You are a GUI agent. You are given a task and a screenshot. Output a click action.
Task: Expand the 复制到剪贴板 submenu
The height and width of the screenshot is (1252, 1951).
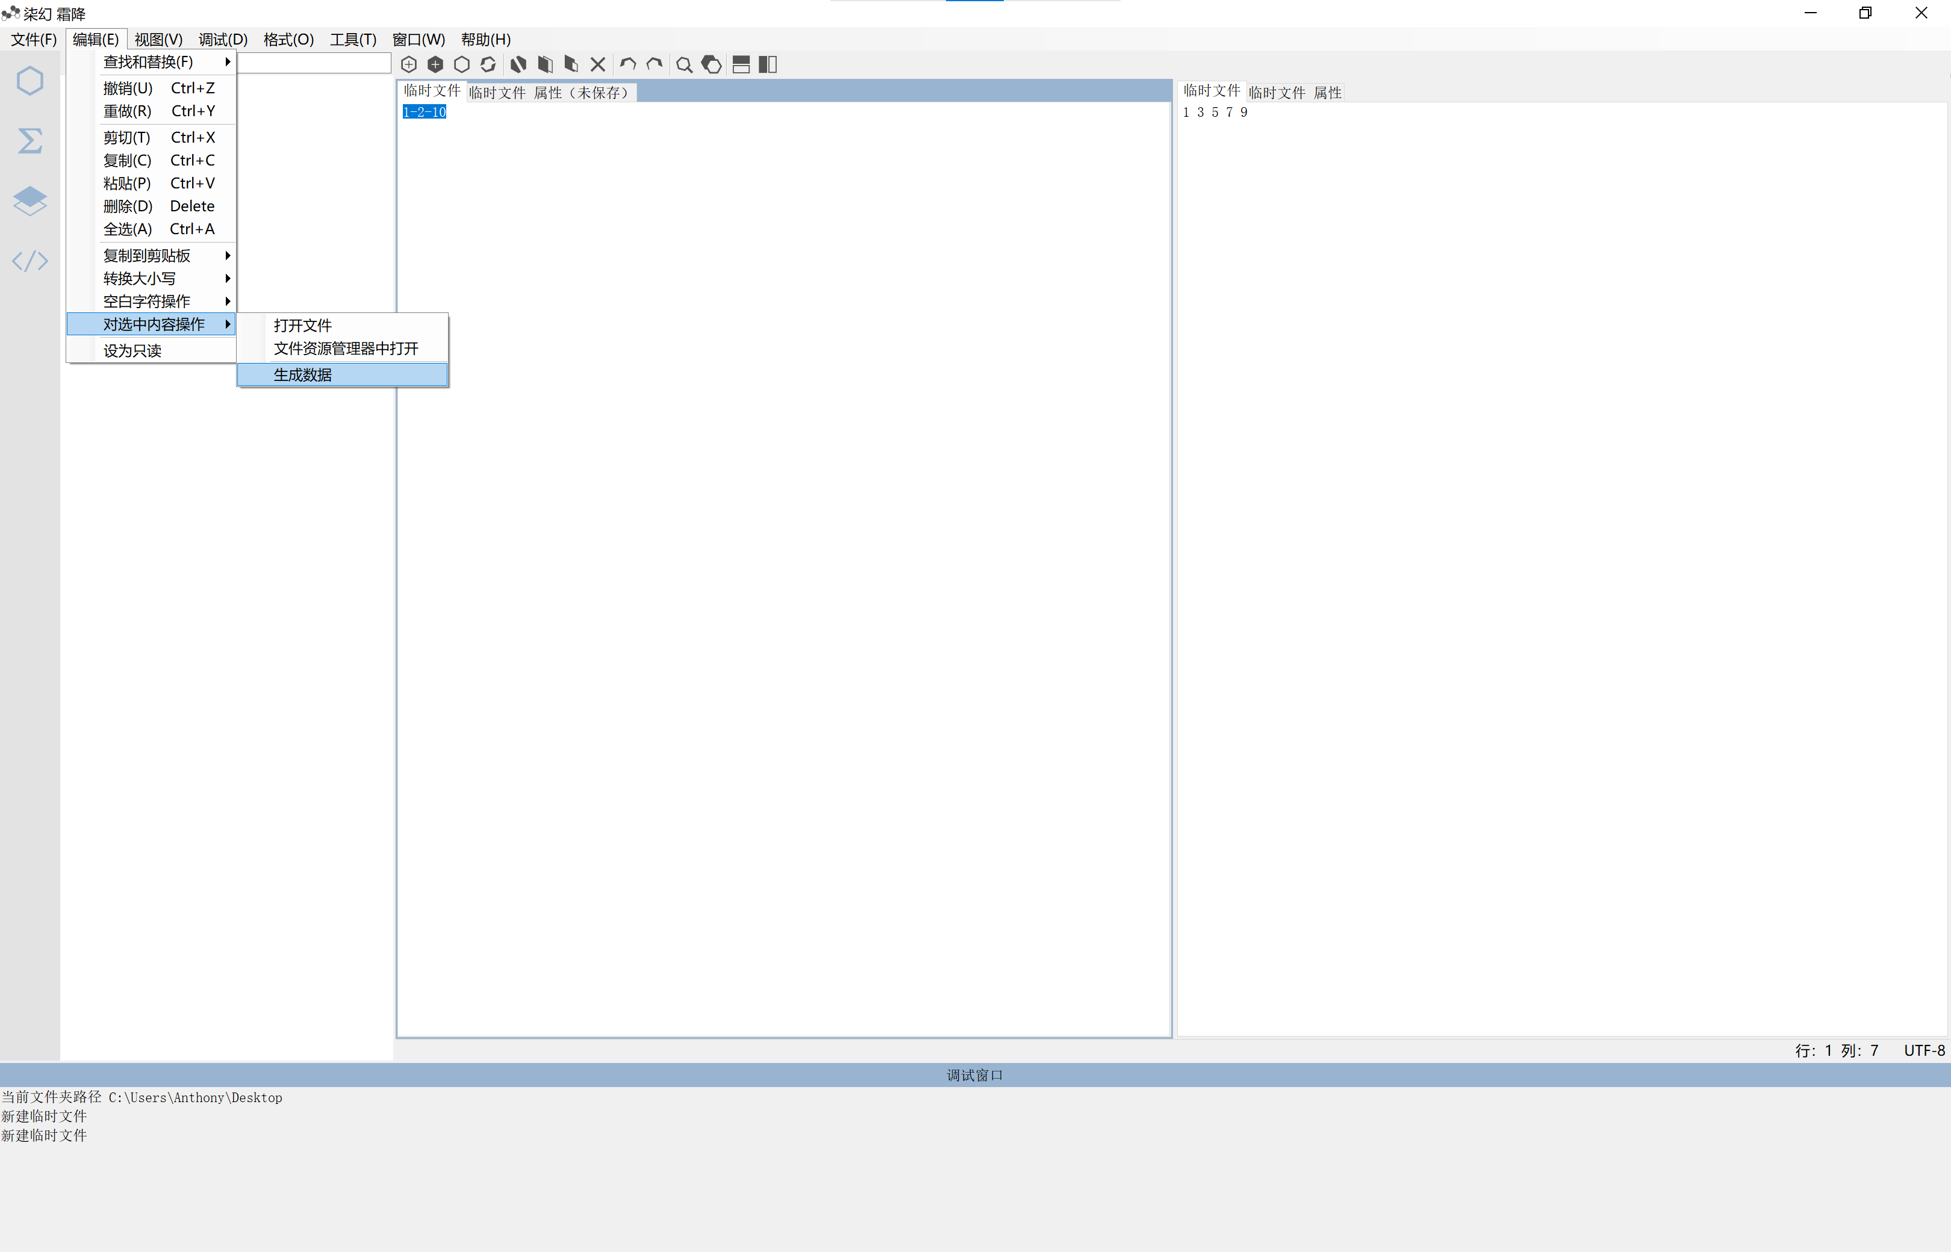[x=151, y=255]
